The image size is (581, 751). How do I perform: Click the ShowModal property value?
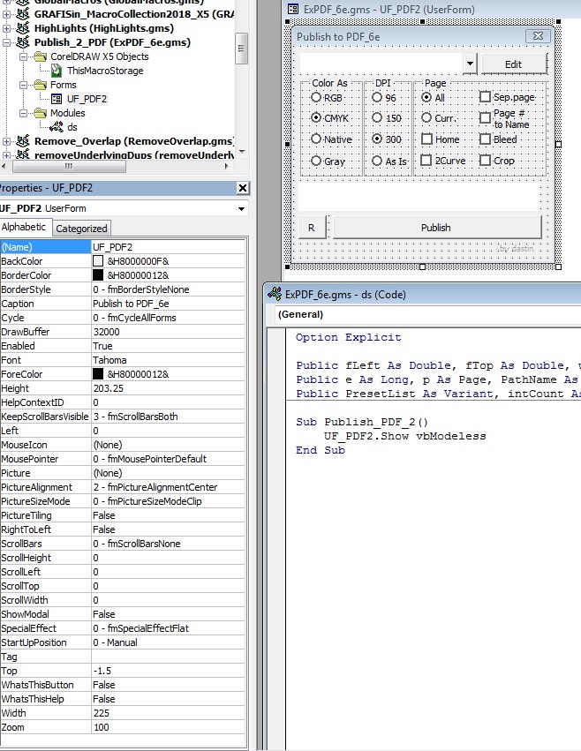(x=169, y=614)
